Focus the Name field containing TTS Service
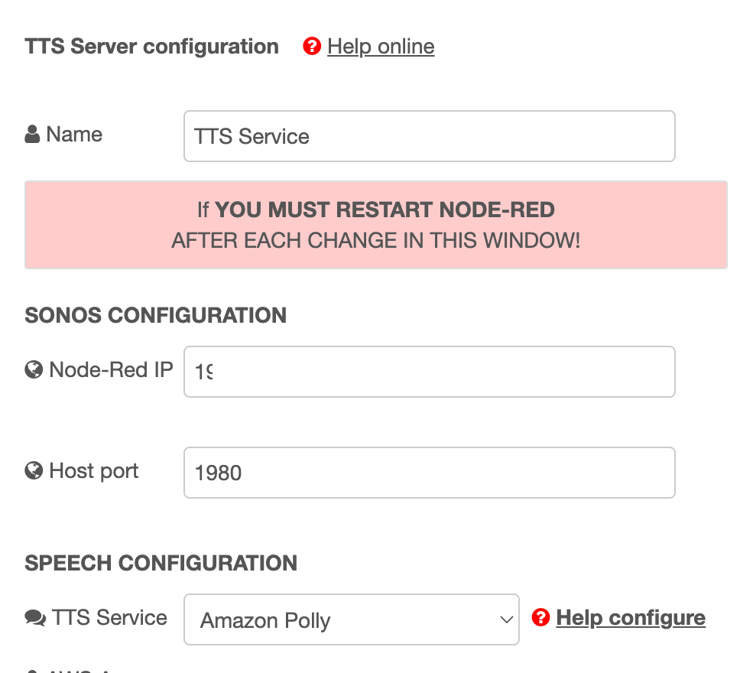This screenshot has height=673, width=740. pyautogui.click(x=430, y=136)
